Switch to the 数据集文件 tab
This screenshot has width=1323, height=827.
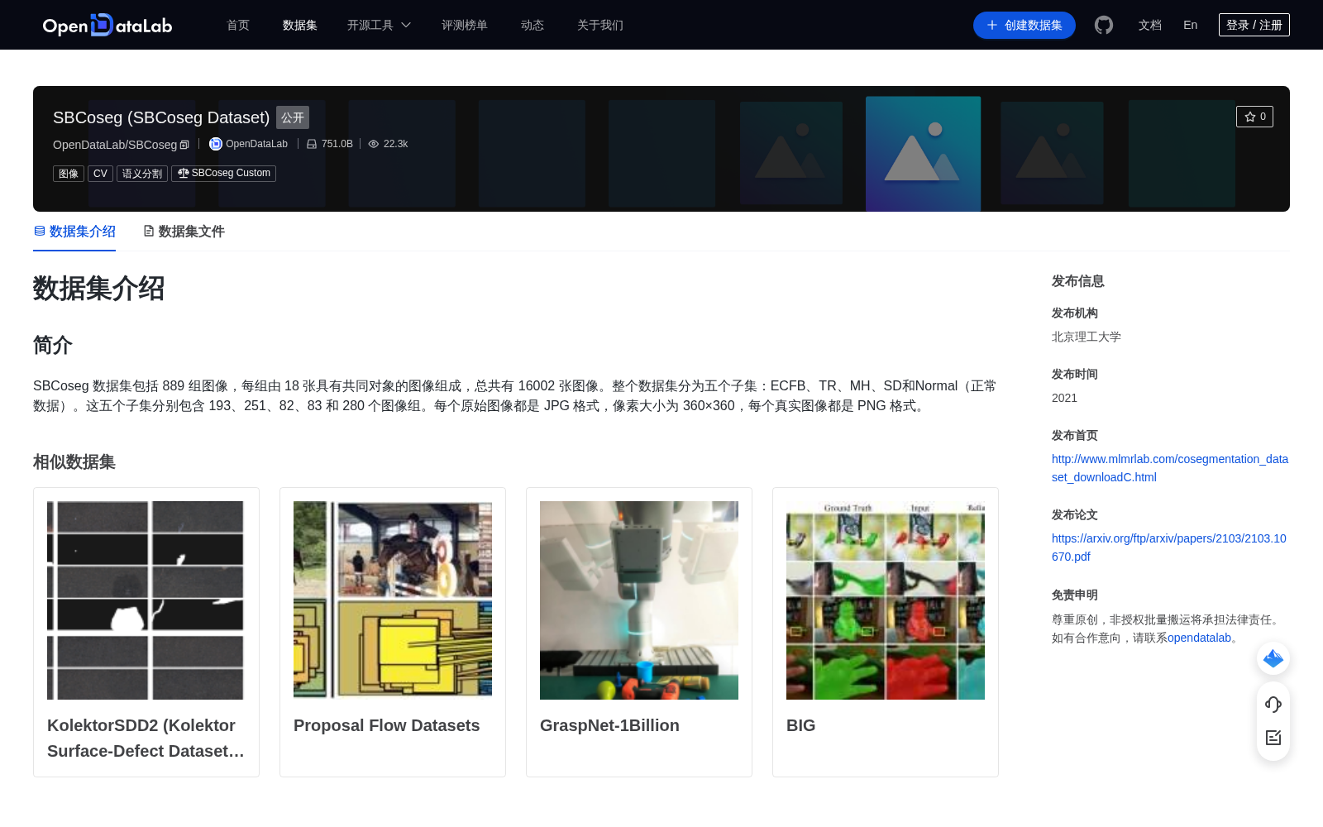[x=184, y=232]
